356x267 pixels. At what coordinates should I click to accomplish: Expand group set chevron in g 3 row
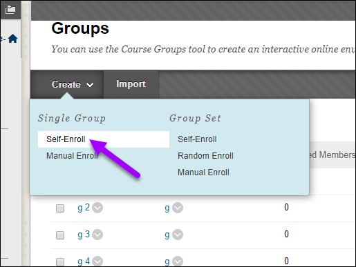coord(178,235)
